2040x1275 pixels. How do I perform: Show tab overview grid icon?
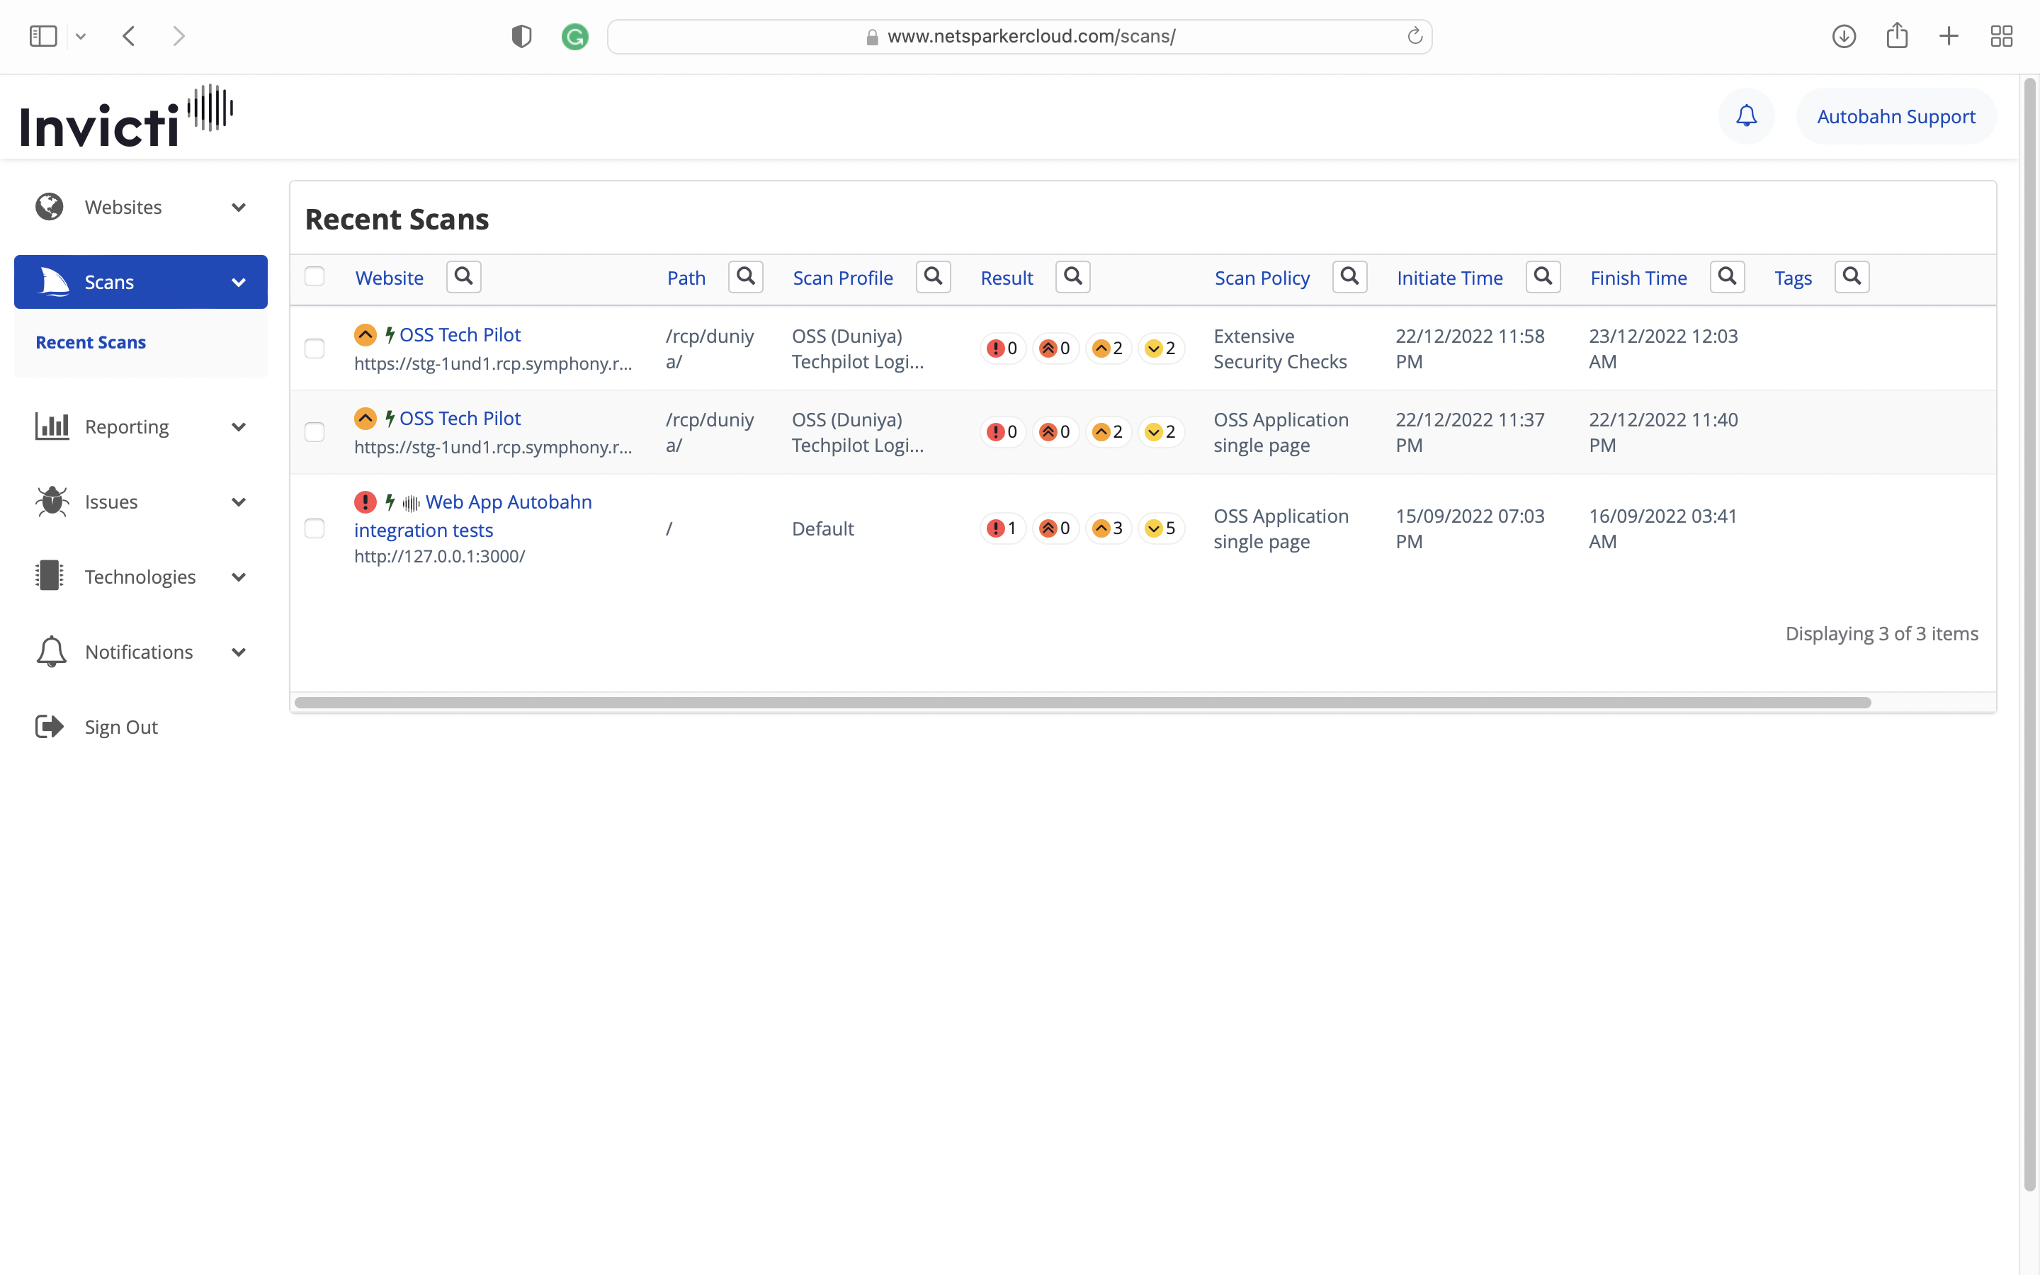click(x=2001, y=36)
